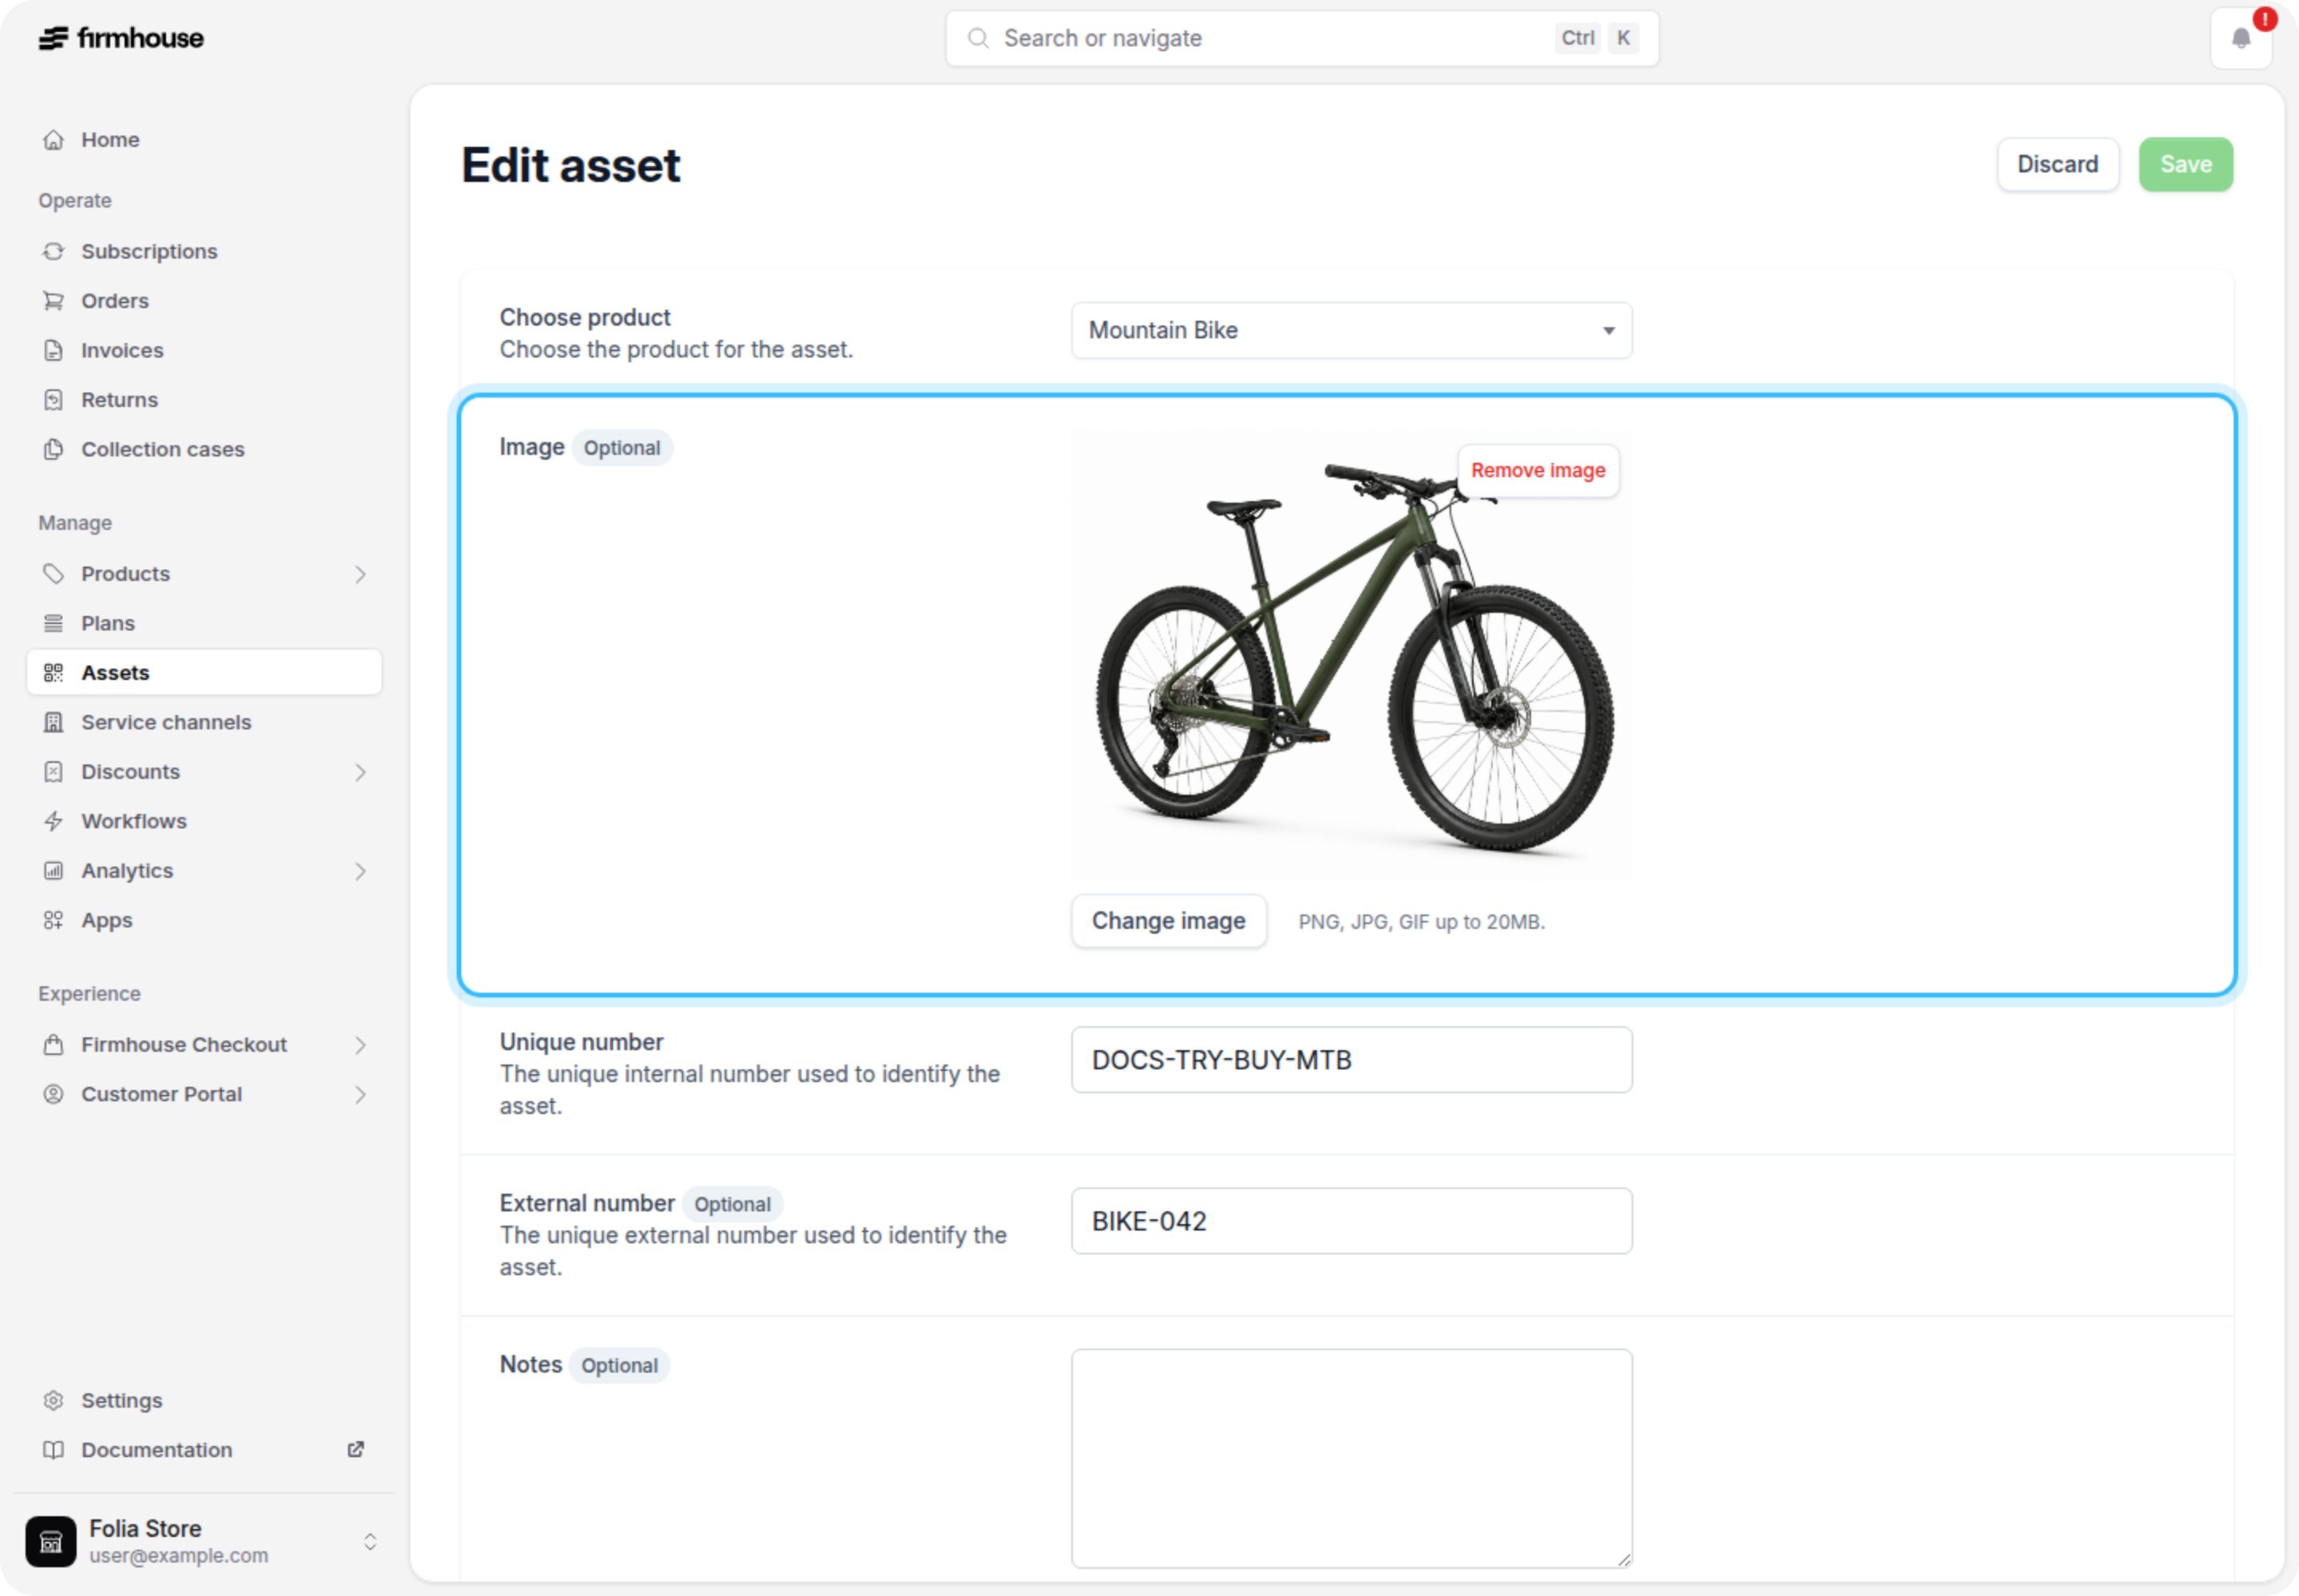This screenshot has width=2299, height=1596.
Task: Click into the Notes text area
Action: (x=1351, y=1459)
